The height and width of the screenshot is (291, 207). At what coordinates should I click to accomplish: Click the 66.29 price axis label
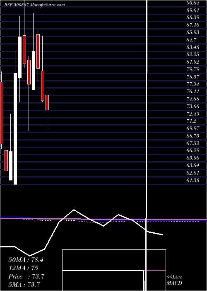pyautogui.click(x=193, y=151)
